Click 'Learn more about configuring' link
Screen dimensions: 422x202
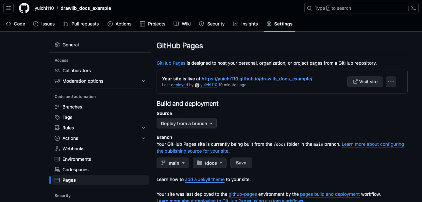(x=373, y=144)
